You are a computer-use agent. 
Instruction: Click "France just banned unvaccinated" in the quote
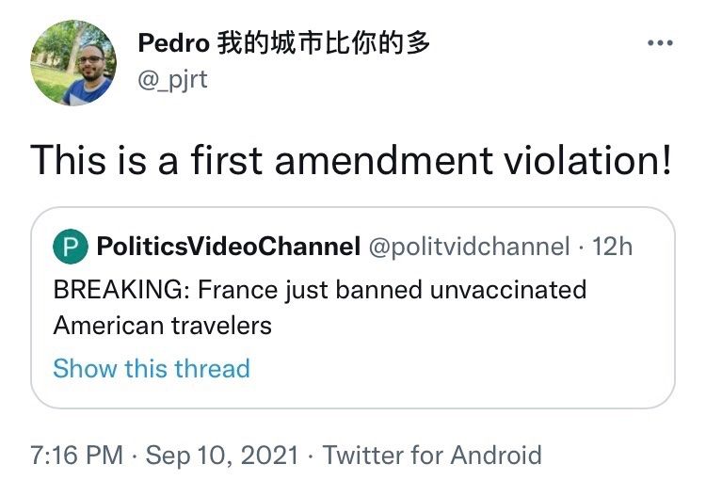[392, 288]
